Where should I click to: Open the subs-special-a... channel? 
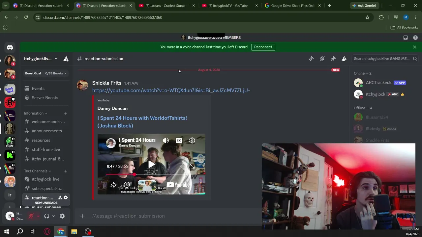point(45,189)
